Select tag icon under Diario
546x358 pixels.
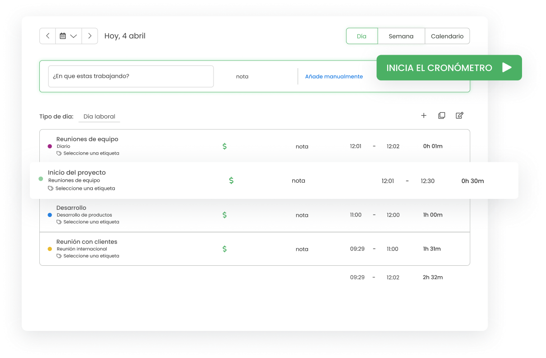59,154
